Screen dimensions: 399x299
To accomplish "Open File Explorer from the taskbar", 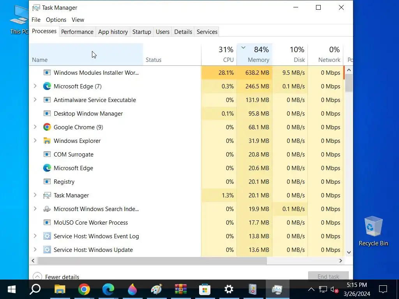I will (60, 289).
